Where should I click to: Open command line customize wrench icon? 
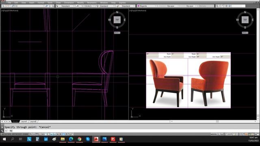(x=2, y=131)
